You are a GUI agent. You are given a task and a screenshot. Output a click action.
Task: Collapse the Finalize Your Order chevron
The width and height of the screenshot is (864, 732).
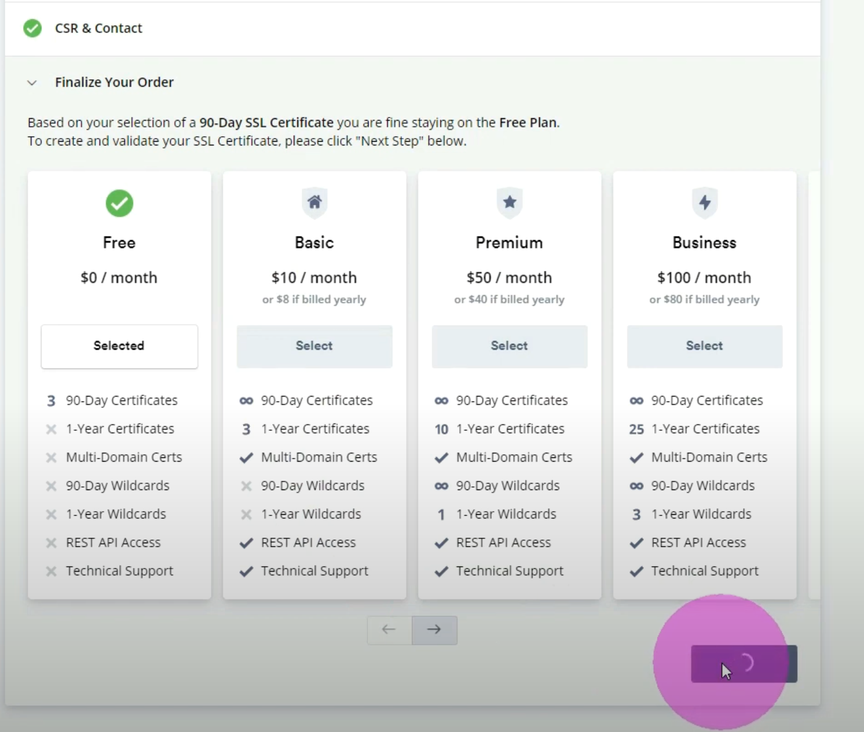pos(32,83)
